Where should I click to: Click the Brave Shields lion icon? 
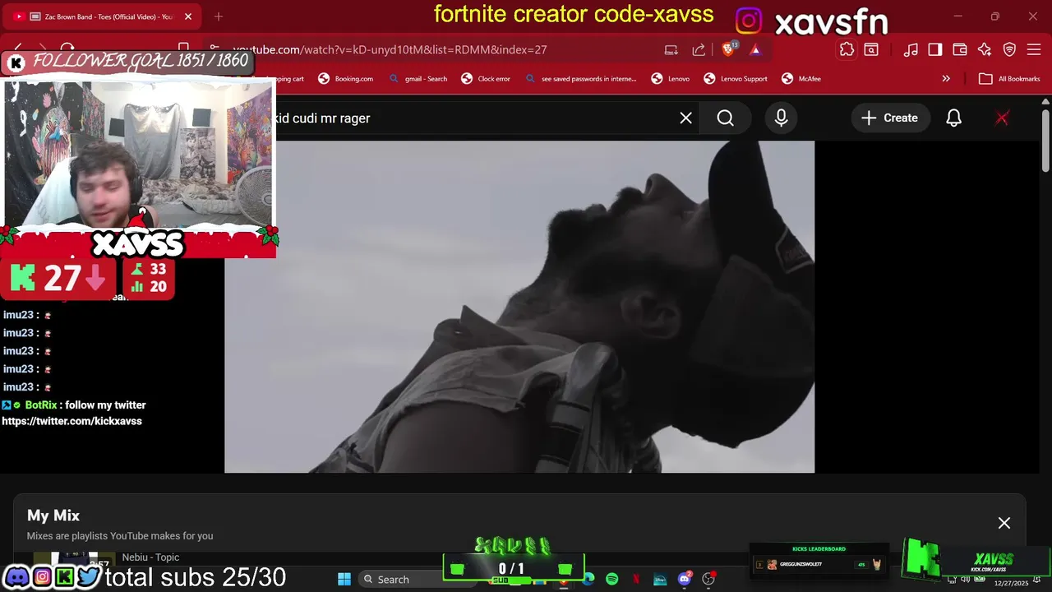pos(728,49)
